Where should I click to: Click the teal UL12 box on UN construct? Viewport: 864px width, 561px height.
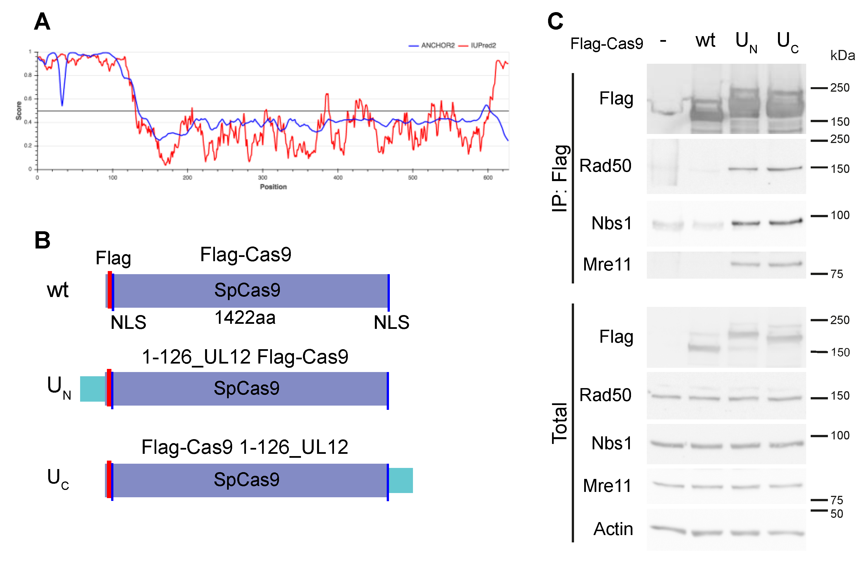[x=92, y=388]
